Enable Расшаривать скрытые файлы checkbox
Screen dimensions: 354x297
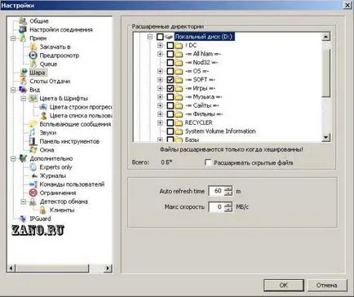[x=208, y=162]
